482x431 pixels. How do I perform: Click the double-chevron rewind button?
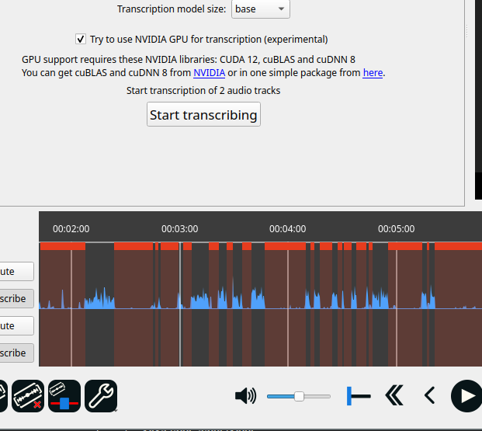(394, 396)
